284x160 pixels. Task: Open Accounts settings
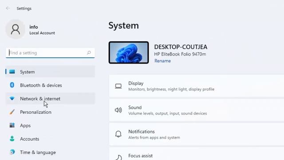tap(50, 139)
